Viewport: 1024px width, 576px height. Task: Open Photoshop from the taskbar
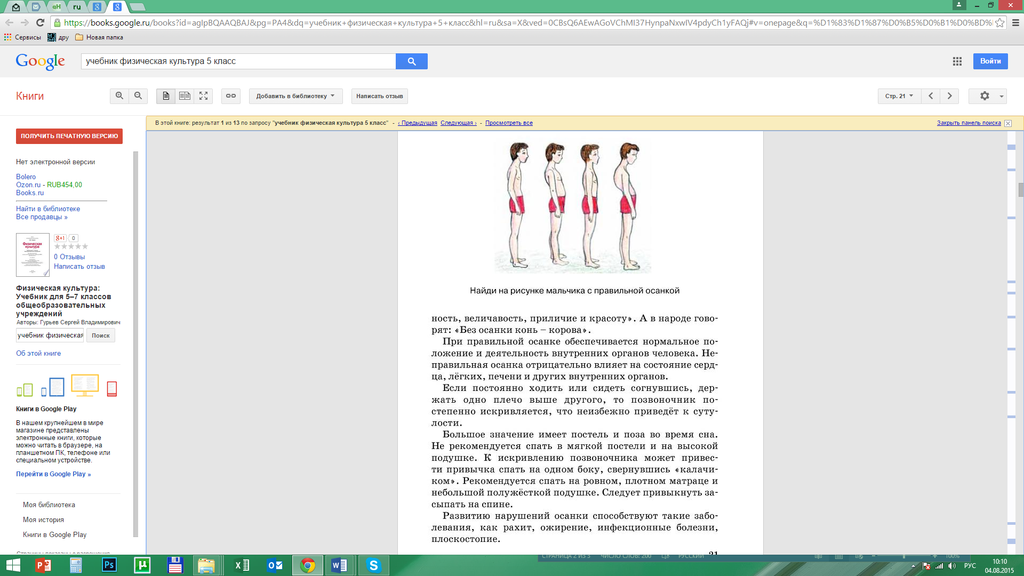pyautogui.click(x=109, y=565)
